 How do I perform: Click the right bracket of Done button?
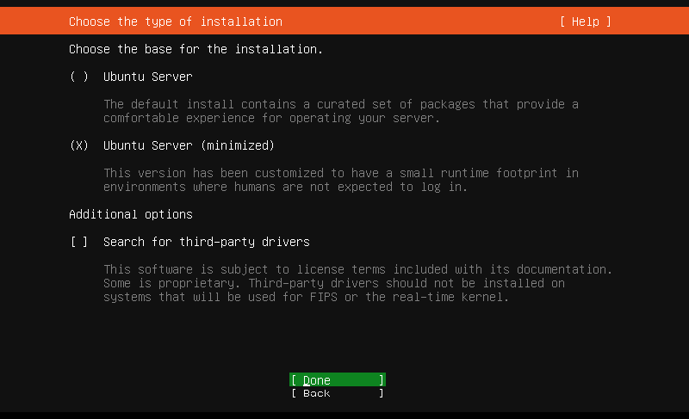coord(382,380)
